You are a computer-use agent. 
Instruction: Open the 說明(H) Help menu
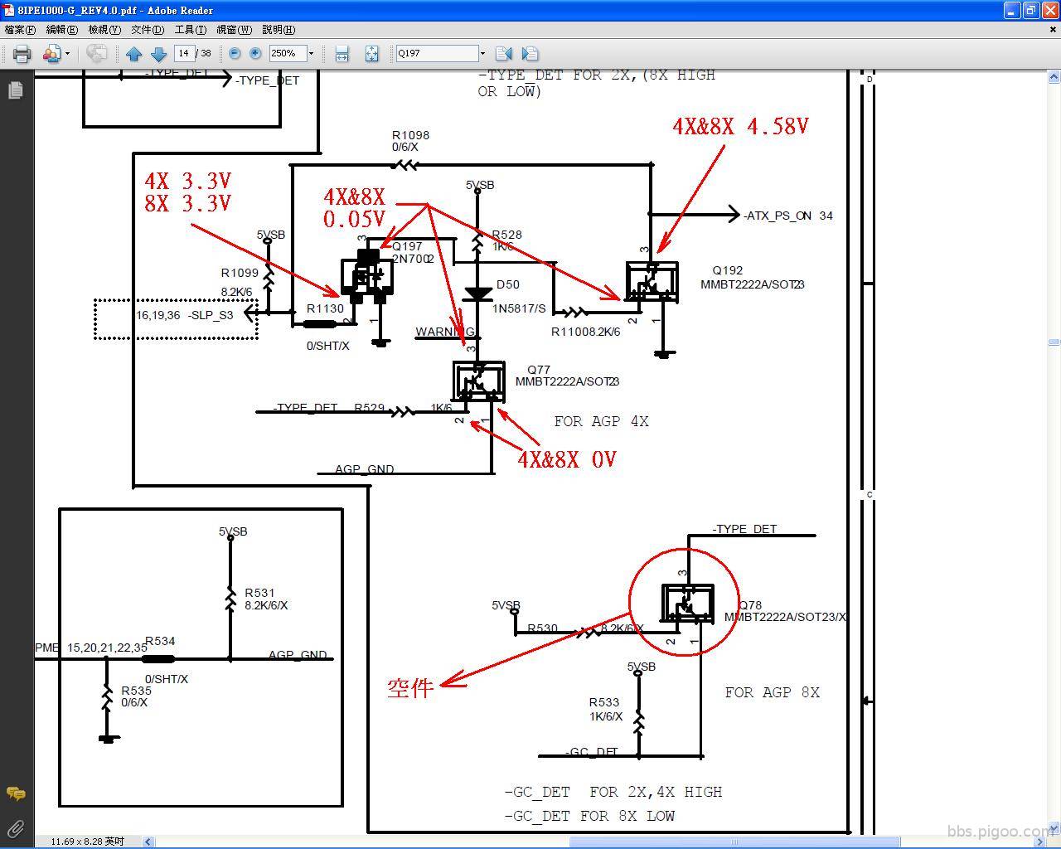click(279, 30)
